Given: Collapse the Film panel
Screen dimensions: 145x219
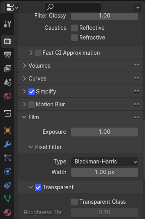Looking at the screenshot, I should coord(80,117).
